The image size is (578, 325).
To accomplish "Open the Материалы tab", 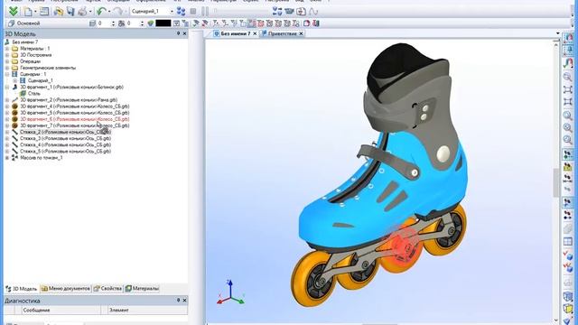I will coord(142,289).
